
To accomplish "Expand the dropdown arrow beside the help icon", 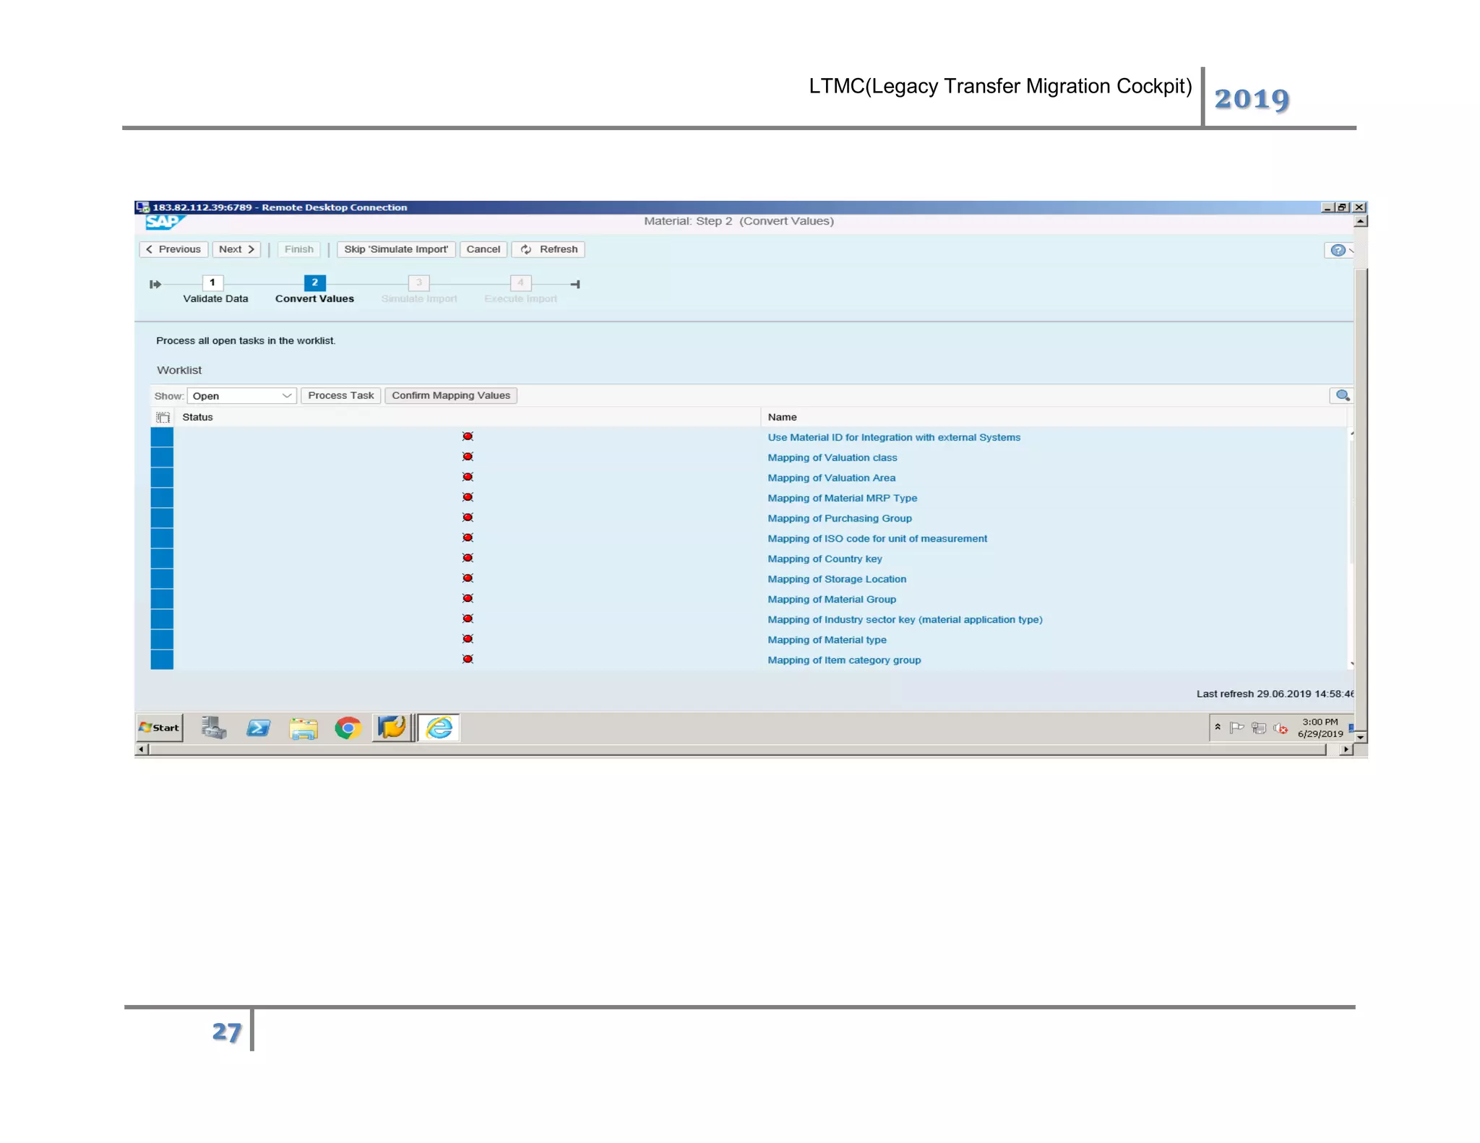I will (1351, 250).
